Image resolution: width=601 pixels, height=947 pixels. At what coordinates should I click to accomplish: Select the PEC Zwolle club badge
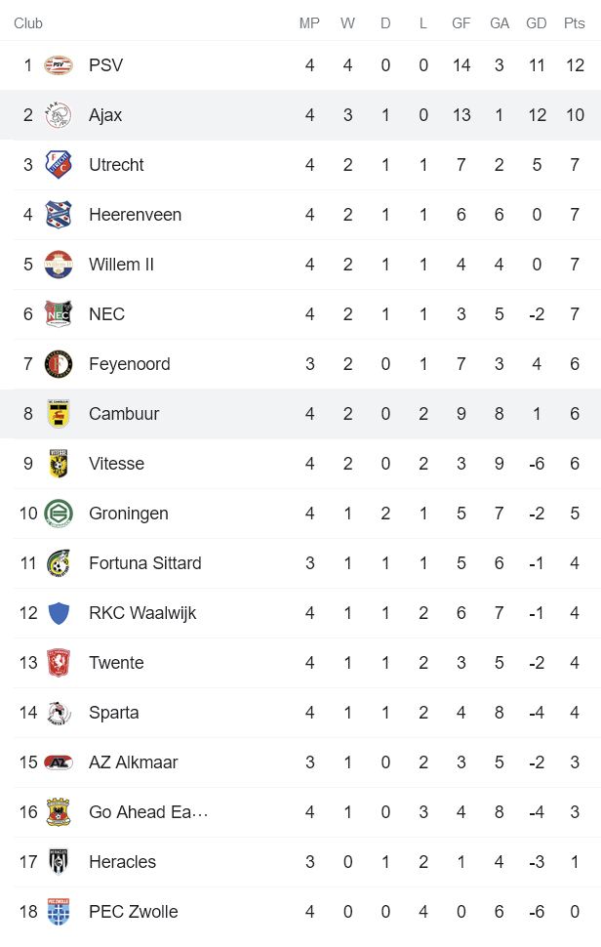tap(59, 912)
